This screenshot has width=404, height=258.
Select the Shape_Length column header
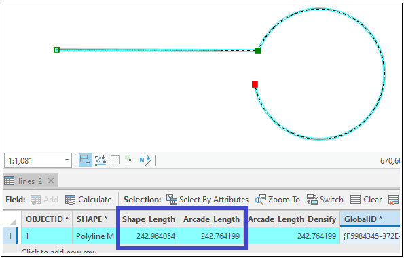(149, 219)
